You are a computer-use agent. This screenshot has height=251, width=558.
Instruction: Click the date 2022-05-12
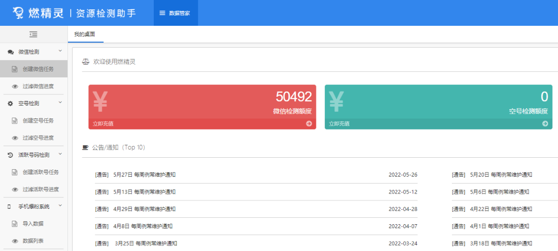pos(403,192)
